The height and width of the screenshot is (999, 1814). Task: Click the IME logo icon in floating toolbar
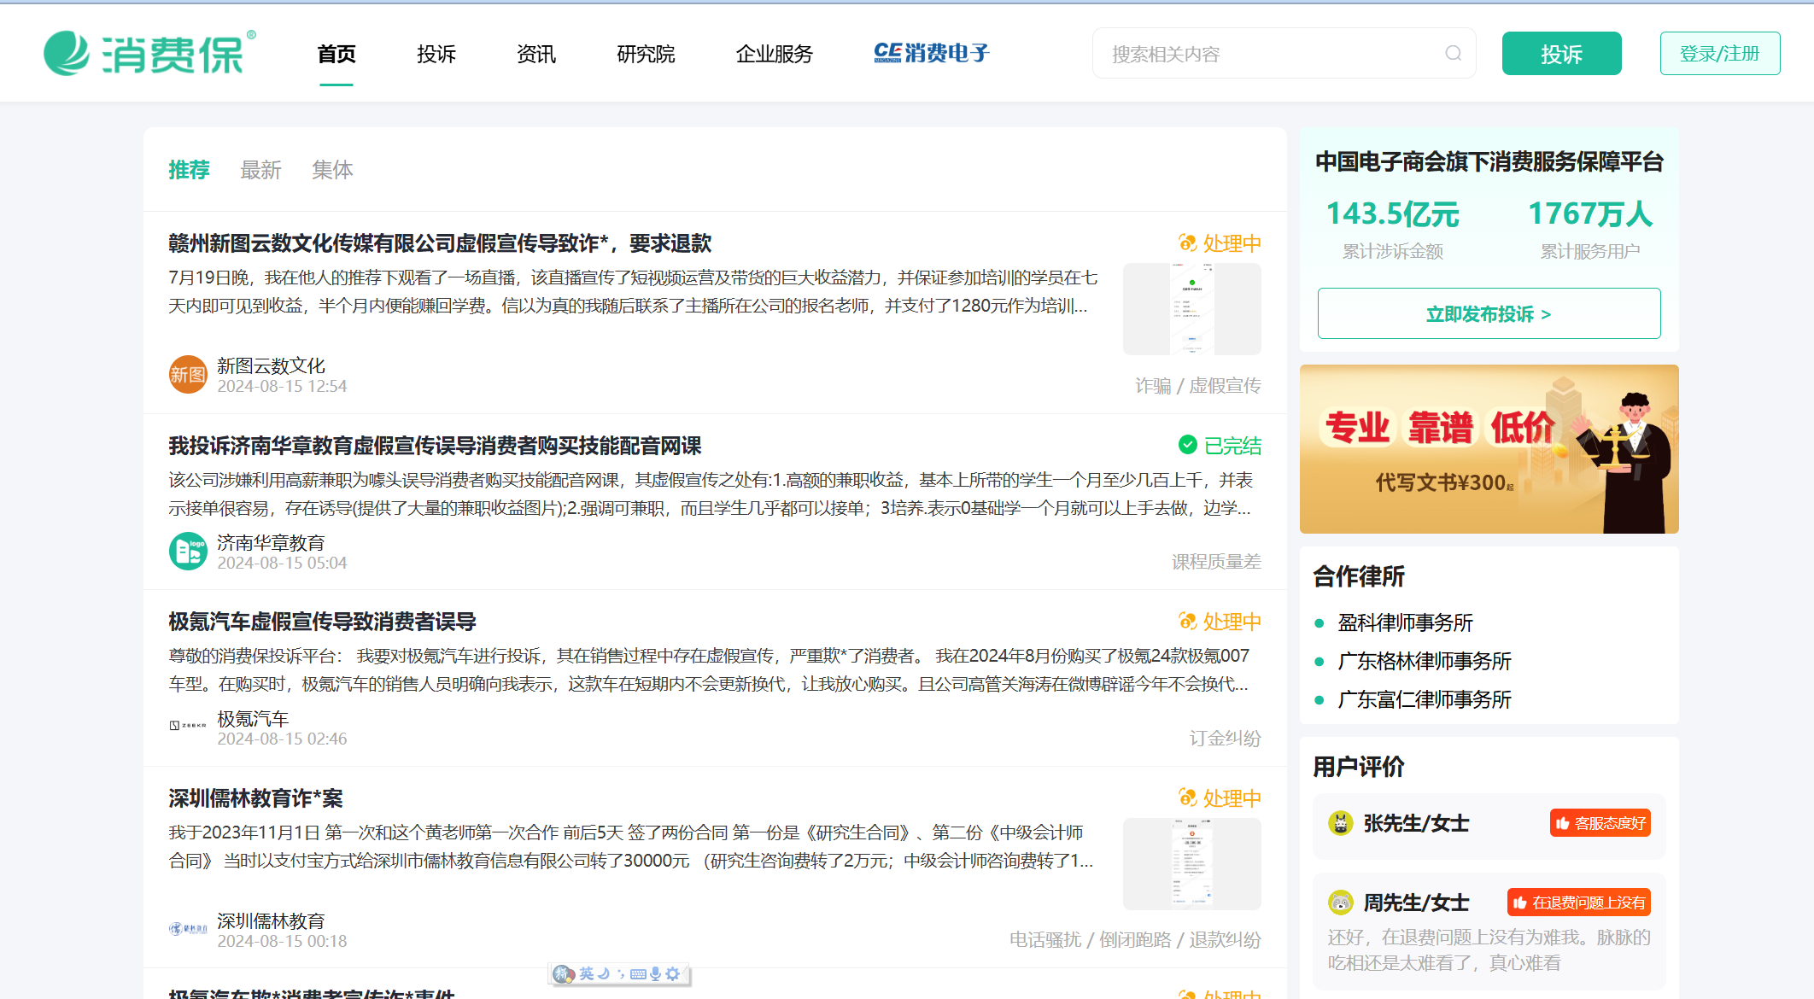tap(564, 973)
